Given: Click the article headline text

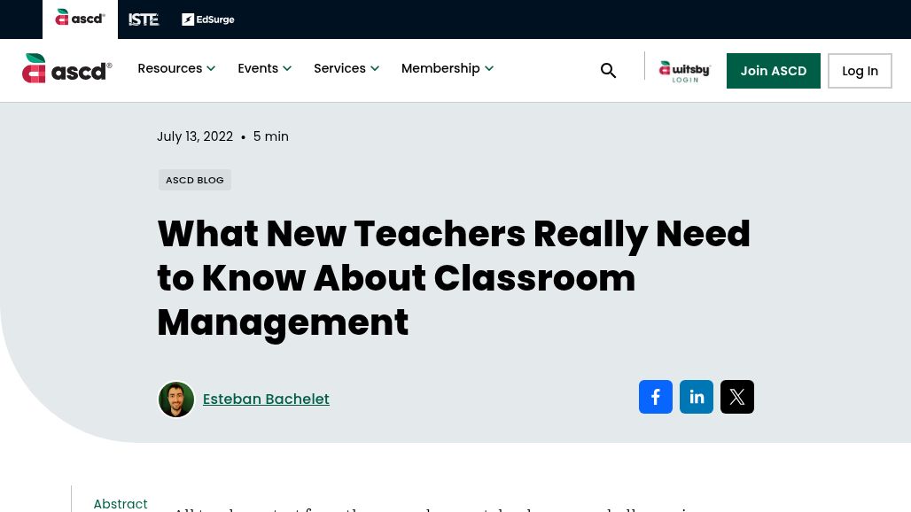Looking at the screenshot, I should click(454, 278).
